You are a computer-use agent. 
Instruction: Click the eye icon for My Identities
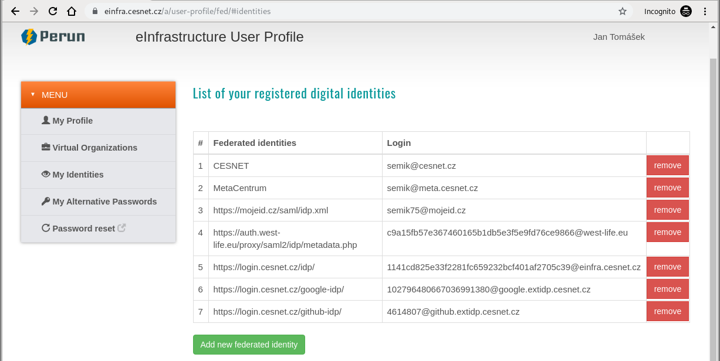pyautogui.click(x=46, y=174)
